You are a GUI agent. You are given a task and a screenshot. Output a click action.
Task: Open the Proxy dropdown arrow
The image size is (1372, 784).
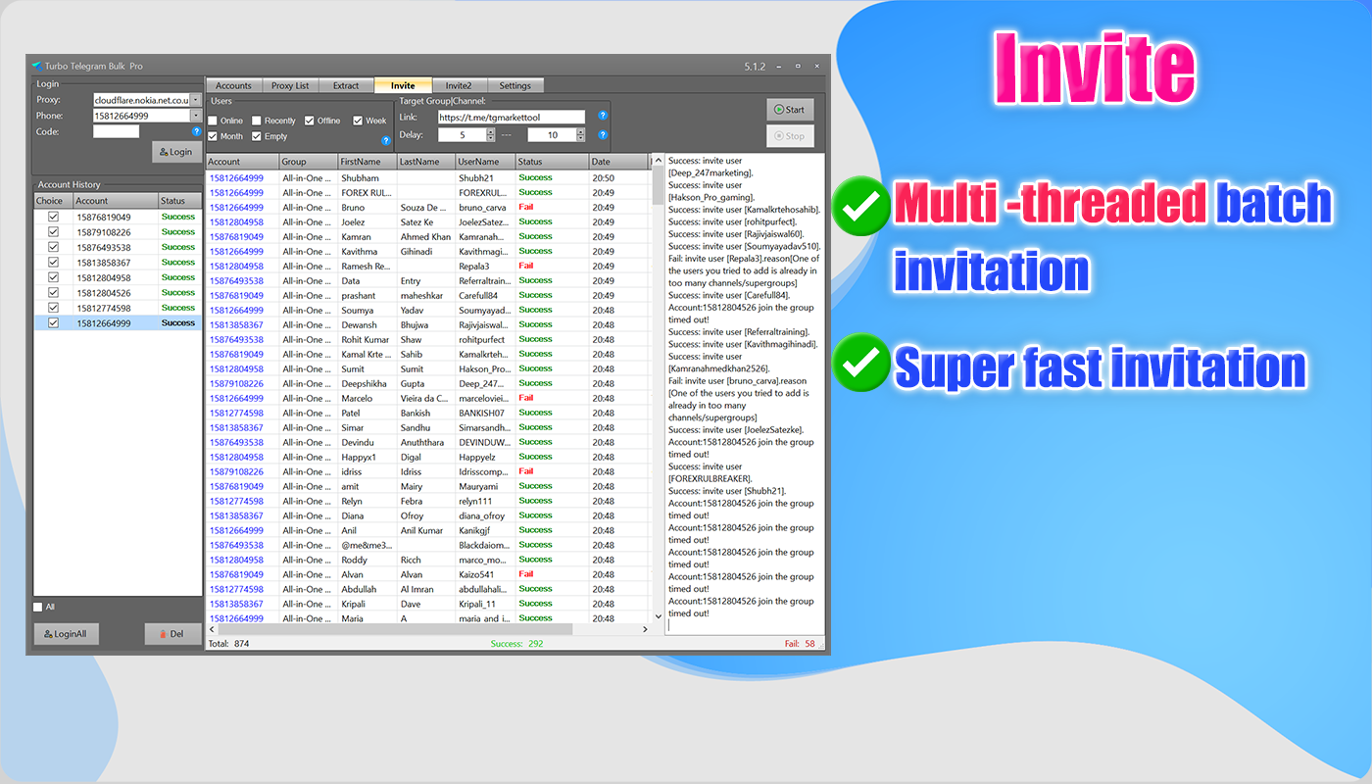[x=196, y=100]
